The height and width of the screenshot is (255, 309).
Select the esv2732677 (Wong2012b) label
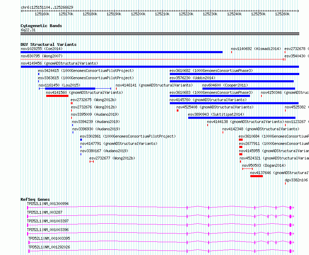[112, 158]
